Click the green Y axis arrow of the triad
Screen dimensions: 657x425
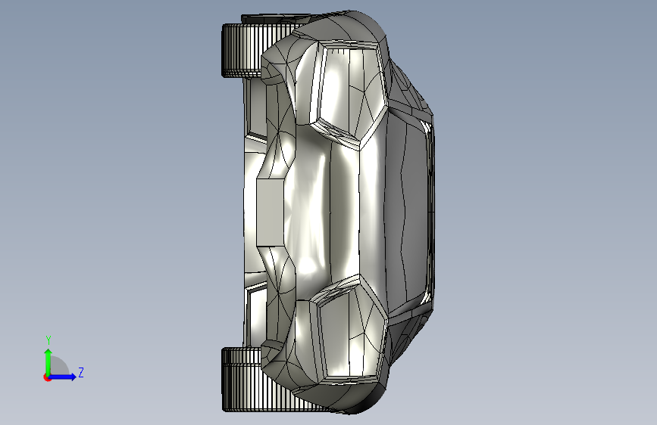click(48, 361)
